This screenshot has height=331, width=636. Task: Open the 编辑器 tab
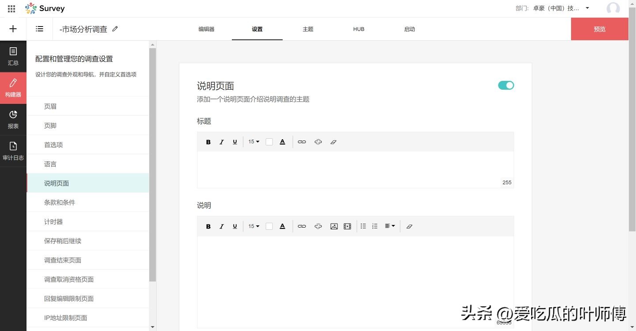click(x=206, y=29)
